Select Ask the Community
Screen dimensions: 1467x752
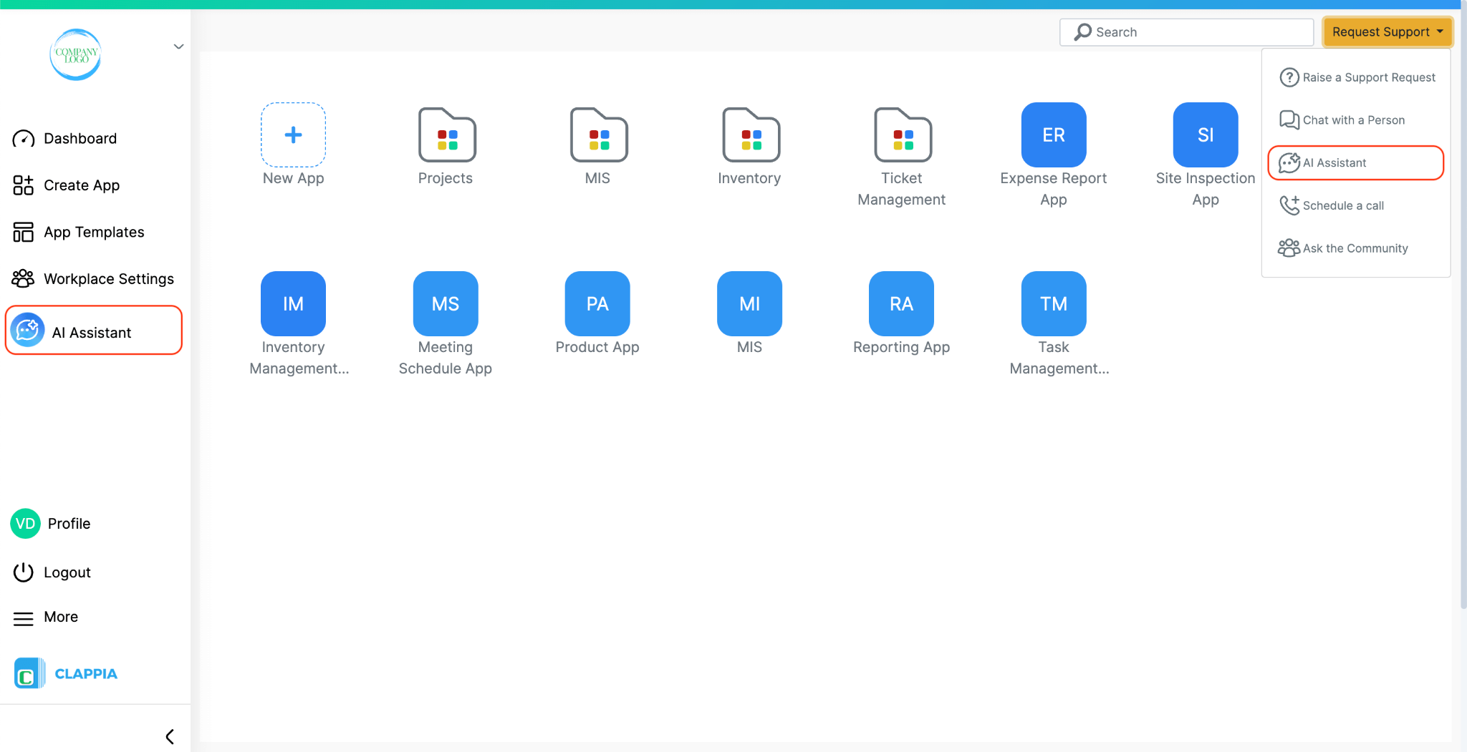[x=1342, y=248]
